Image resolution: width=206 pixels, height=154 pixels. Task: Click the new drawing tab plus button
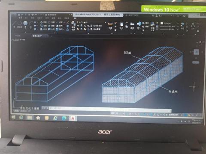[51, 36]
